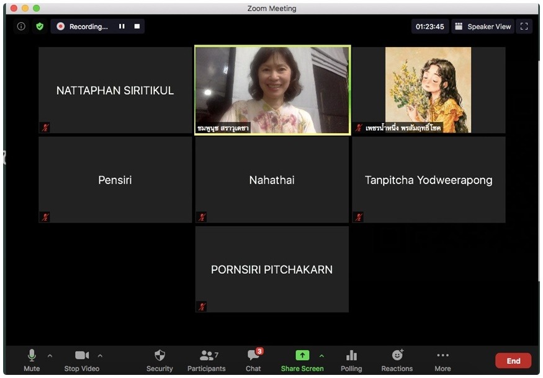Switch layout via Speaker View button

point(483,27)
